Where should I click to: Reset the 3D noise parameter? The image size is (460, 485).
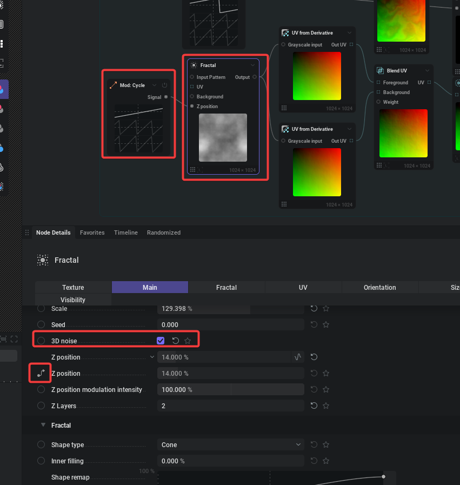pos(176,341)
